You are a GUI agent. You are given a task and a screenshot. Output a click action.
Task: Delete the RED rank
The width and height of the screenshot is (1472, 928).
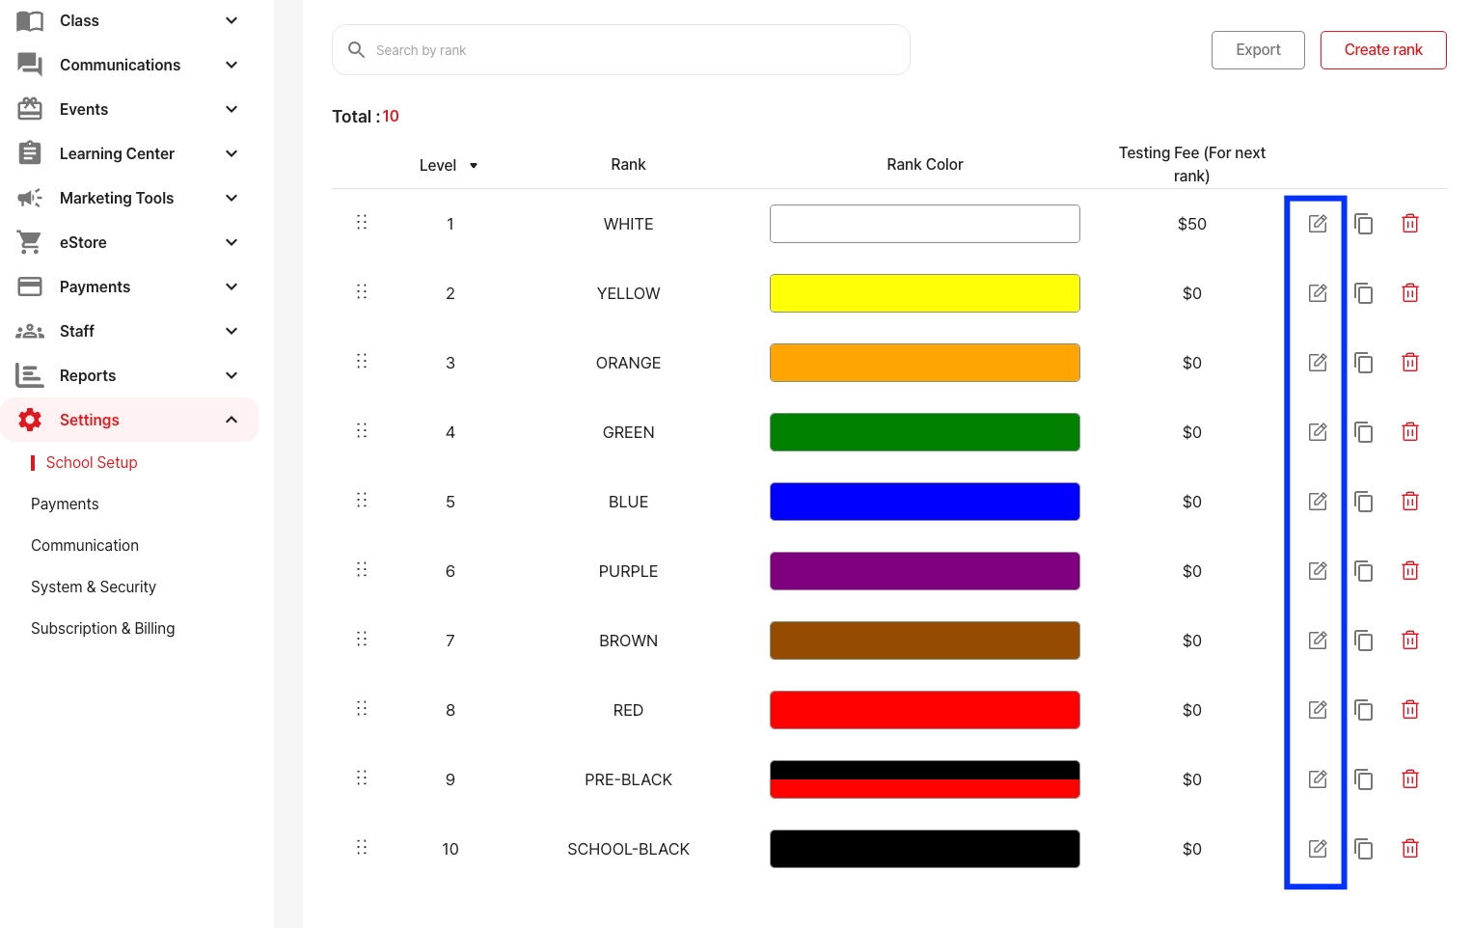1410,709
